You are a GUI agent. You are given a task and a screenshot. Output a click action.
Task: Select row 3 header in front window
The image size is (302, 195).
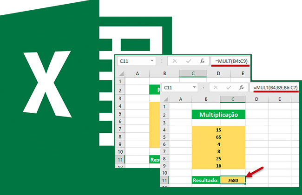pyautogui.click(x=164, y=123)
